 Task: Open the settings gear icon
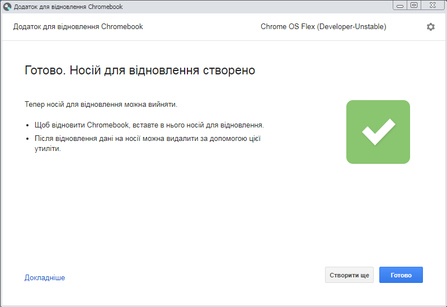pyautogui.click(x=430, y=27)
